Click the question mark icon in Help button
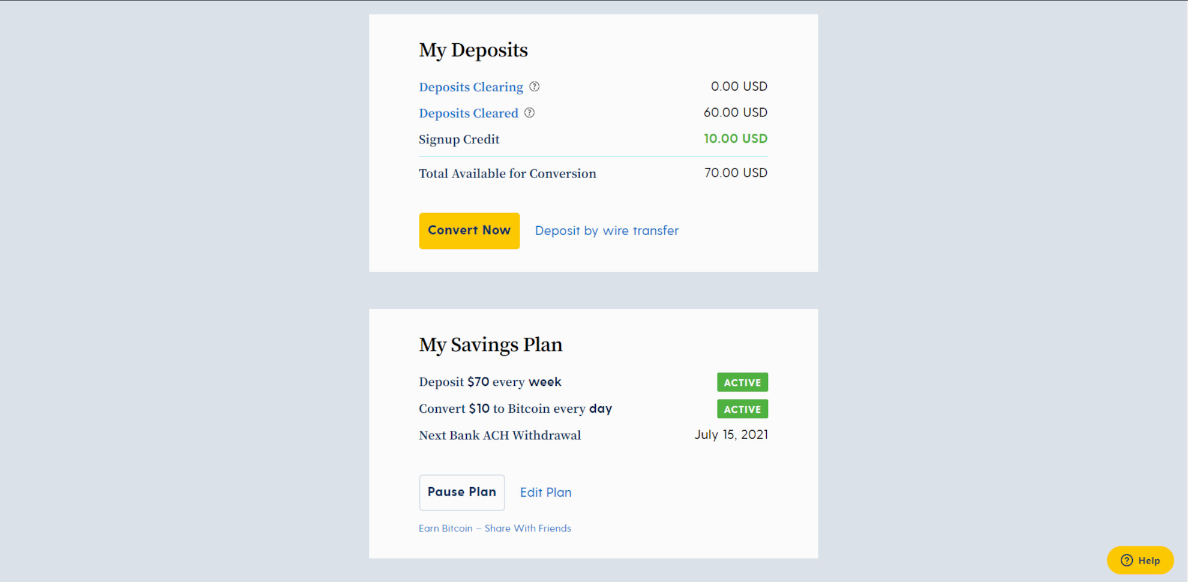 tap(1127, 560)
